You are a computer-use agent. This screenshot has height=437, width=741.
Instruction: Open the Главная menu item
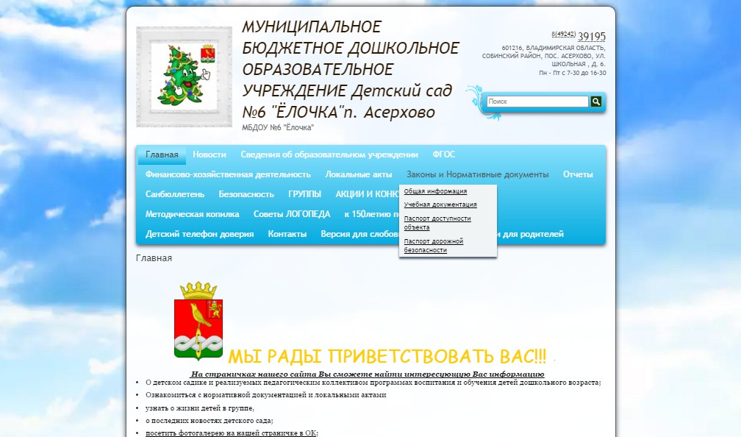(162, 154)
